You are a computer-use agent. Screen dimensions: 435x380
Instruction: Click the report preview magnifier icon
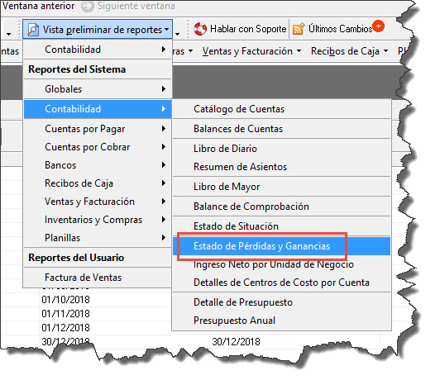pyautogui.click(x=33, y=30)
